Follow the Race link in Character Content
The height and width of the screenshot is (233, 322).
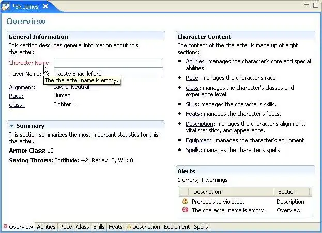tap(192, 78)
